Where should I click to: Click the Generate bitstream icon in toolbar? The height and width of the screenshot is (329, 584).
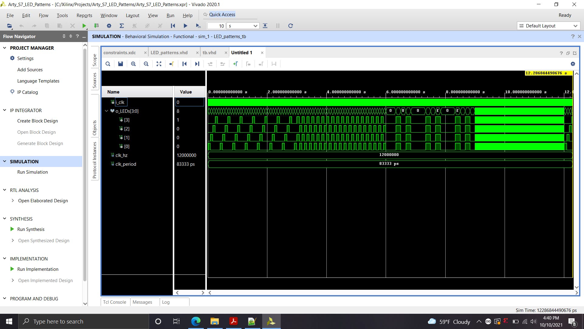[96, 26]
